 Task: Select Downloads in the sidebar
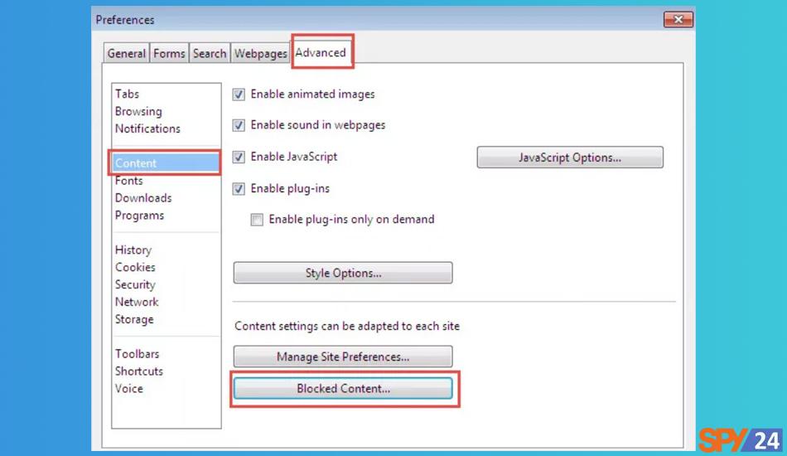point(143,198)
